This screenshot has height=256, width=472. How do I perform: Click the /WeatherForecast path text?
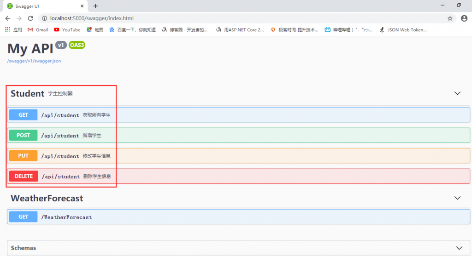click(x=66, y=217)
